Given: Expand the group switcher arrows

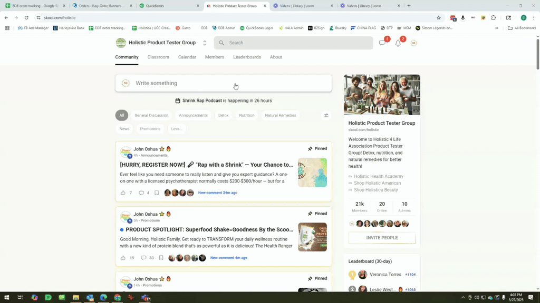Looking at the screenshot, I should click(205, 43).
